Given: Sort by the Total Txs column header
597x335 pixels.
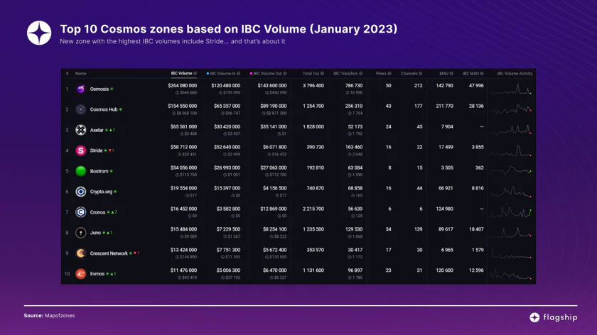Looking at the screenshot, I should tap(311, 73).
